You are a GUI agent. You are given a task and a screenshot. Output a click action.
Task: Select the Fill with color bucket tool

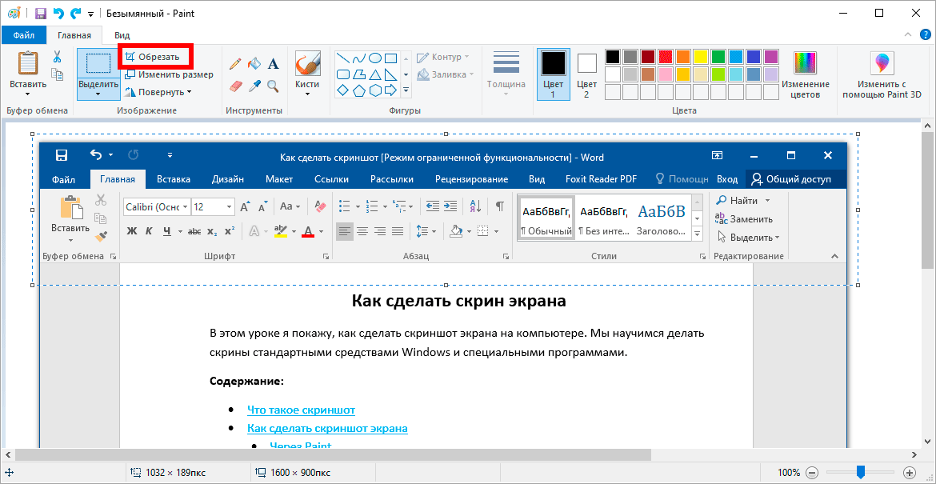coord(254,63)
